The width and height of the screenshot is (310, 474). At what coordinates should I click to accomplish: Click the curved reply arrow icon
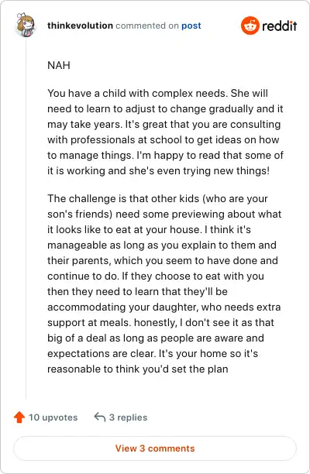tap(100, 417)
